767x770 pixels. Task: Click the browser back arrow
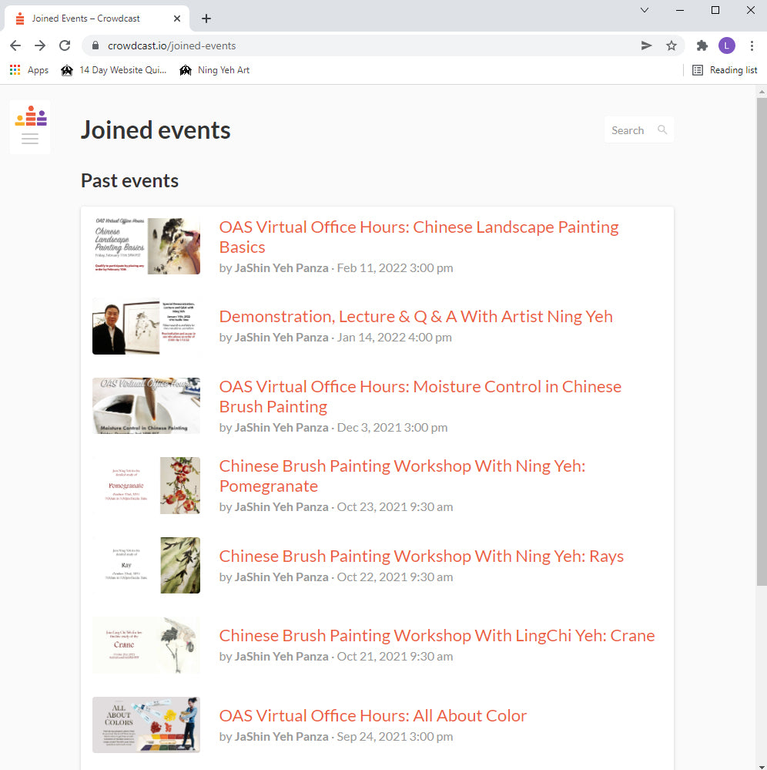pos(15,45)
